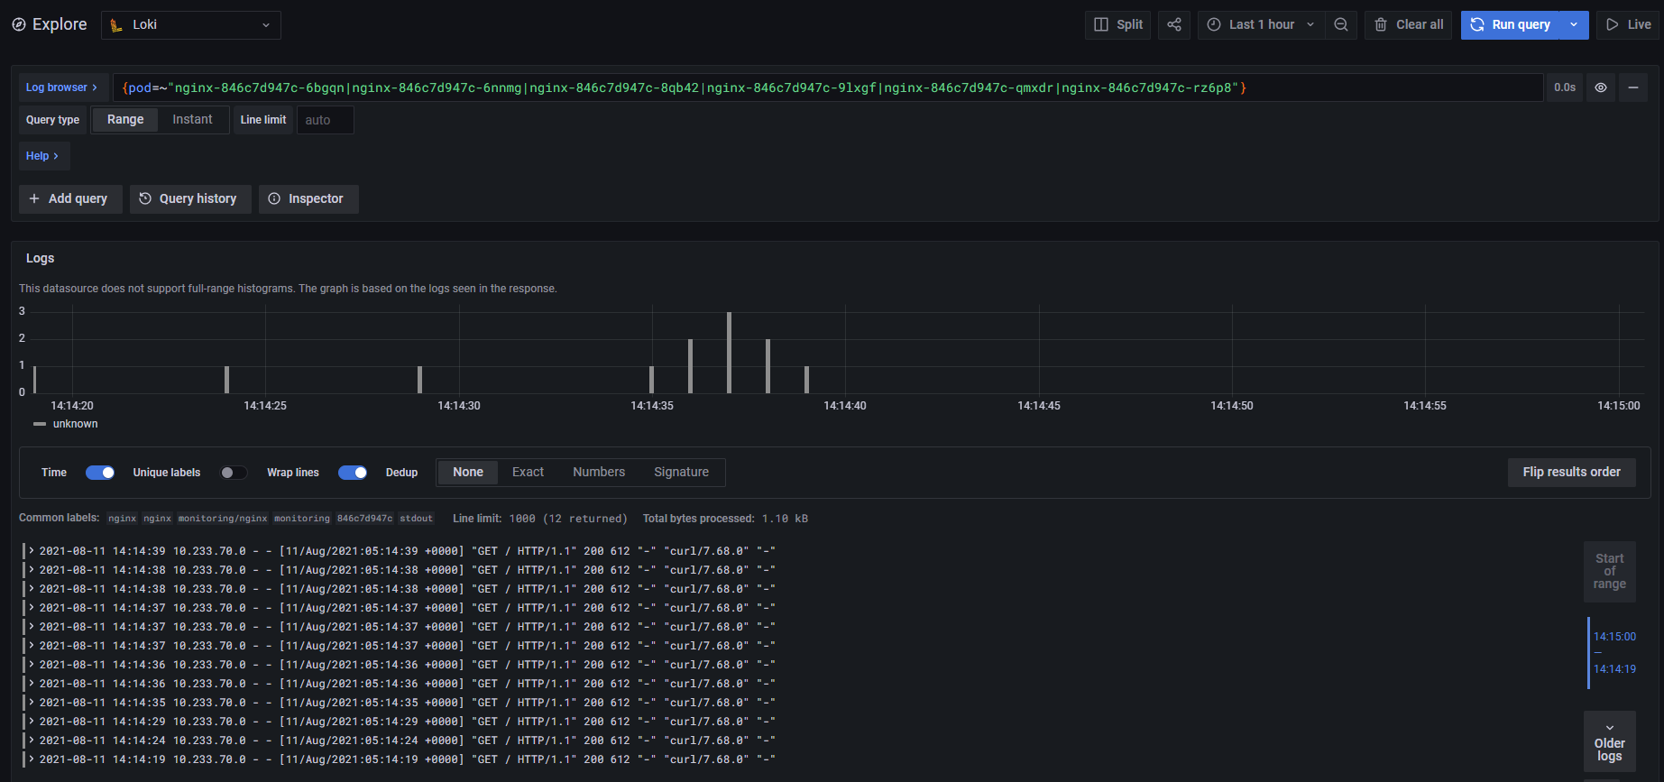Expand the Log browser
Image resolution: width=1664 pixels, height=782 pixels.
pyautogui.click(x=62, y=87)
